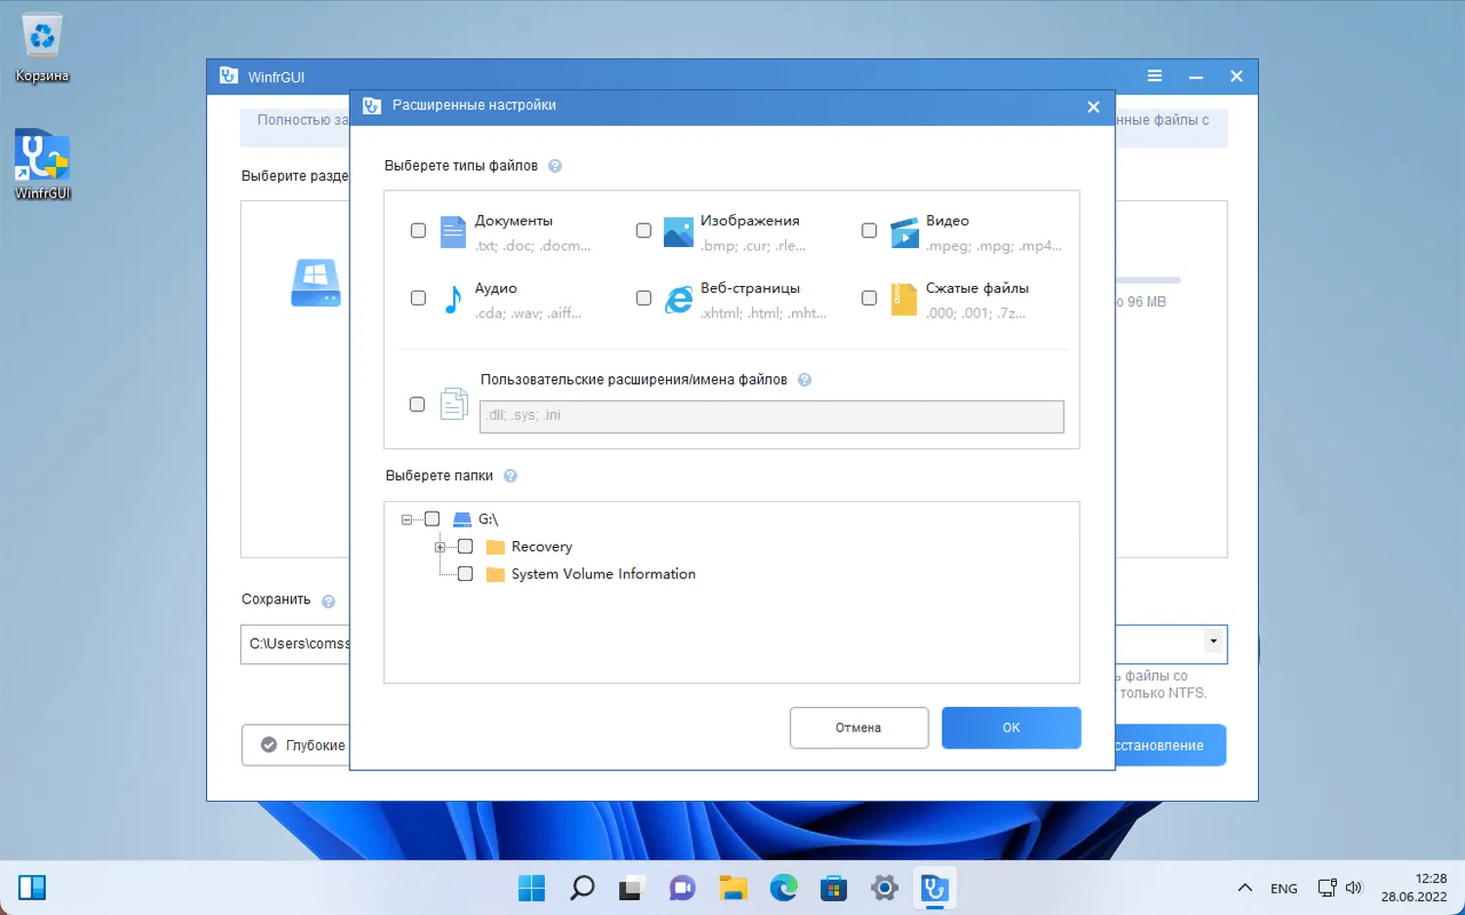Select the blue Windows drive icon
This screenshot has width=1465, height=915.
(315, 283)
